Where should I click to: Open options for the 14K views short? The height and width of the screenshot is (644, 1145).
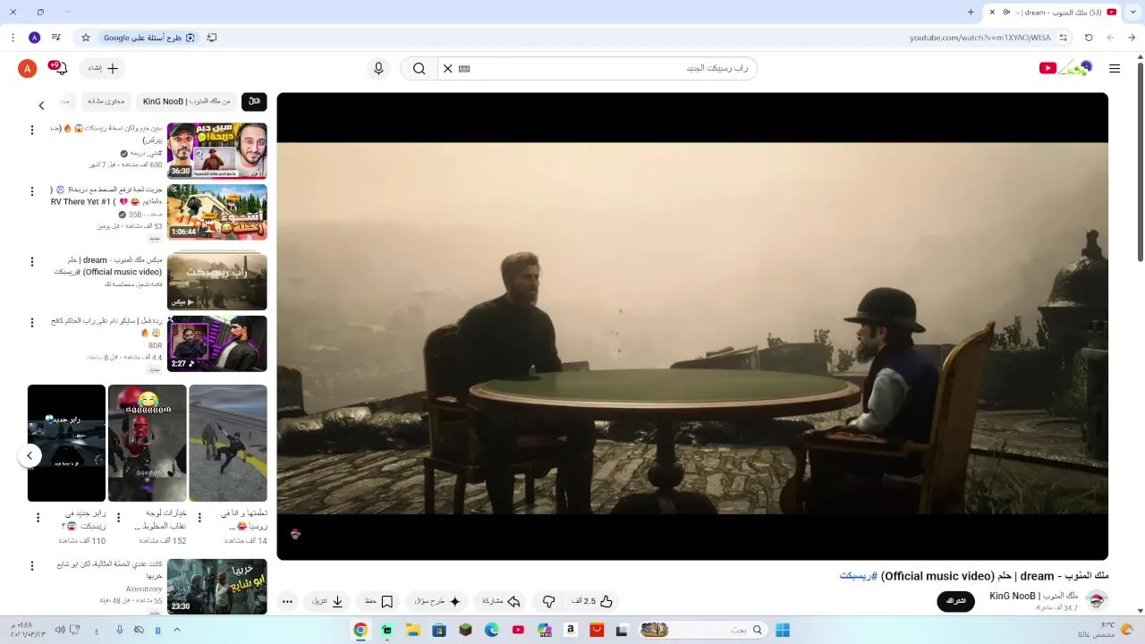tap(199, 518)
